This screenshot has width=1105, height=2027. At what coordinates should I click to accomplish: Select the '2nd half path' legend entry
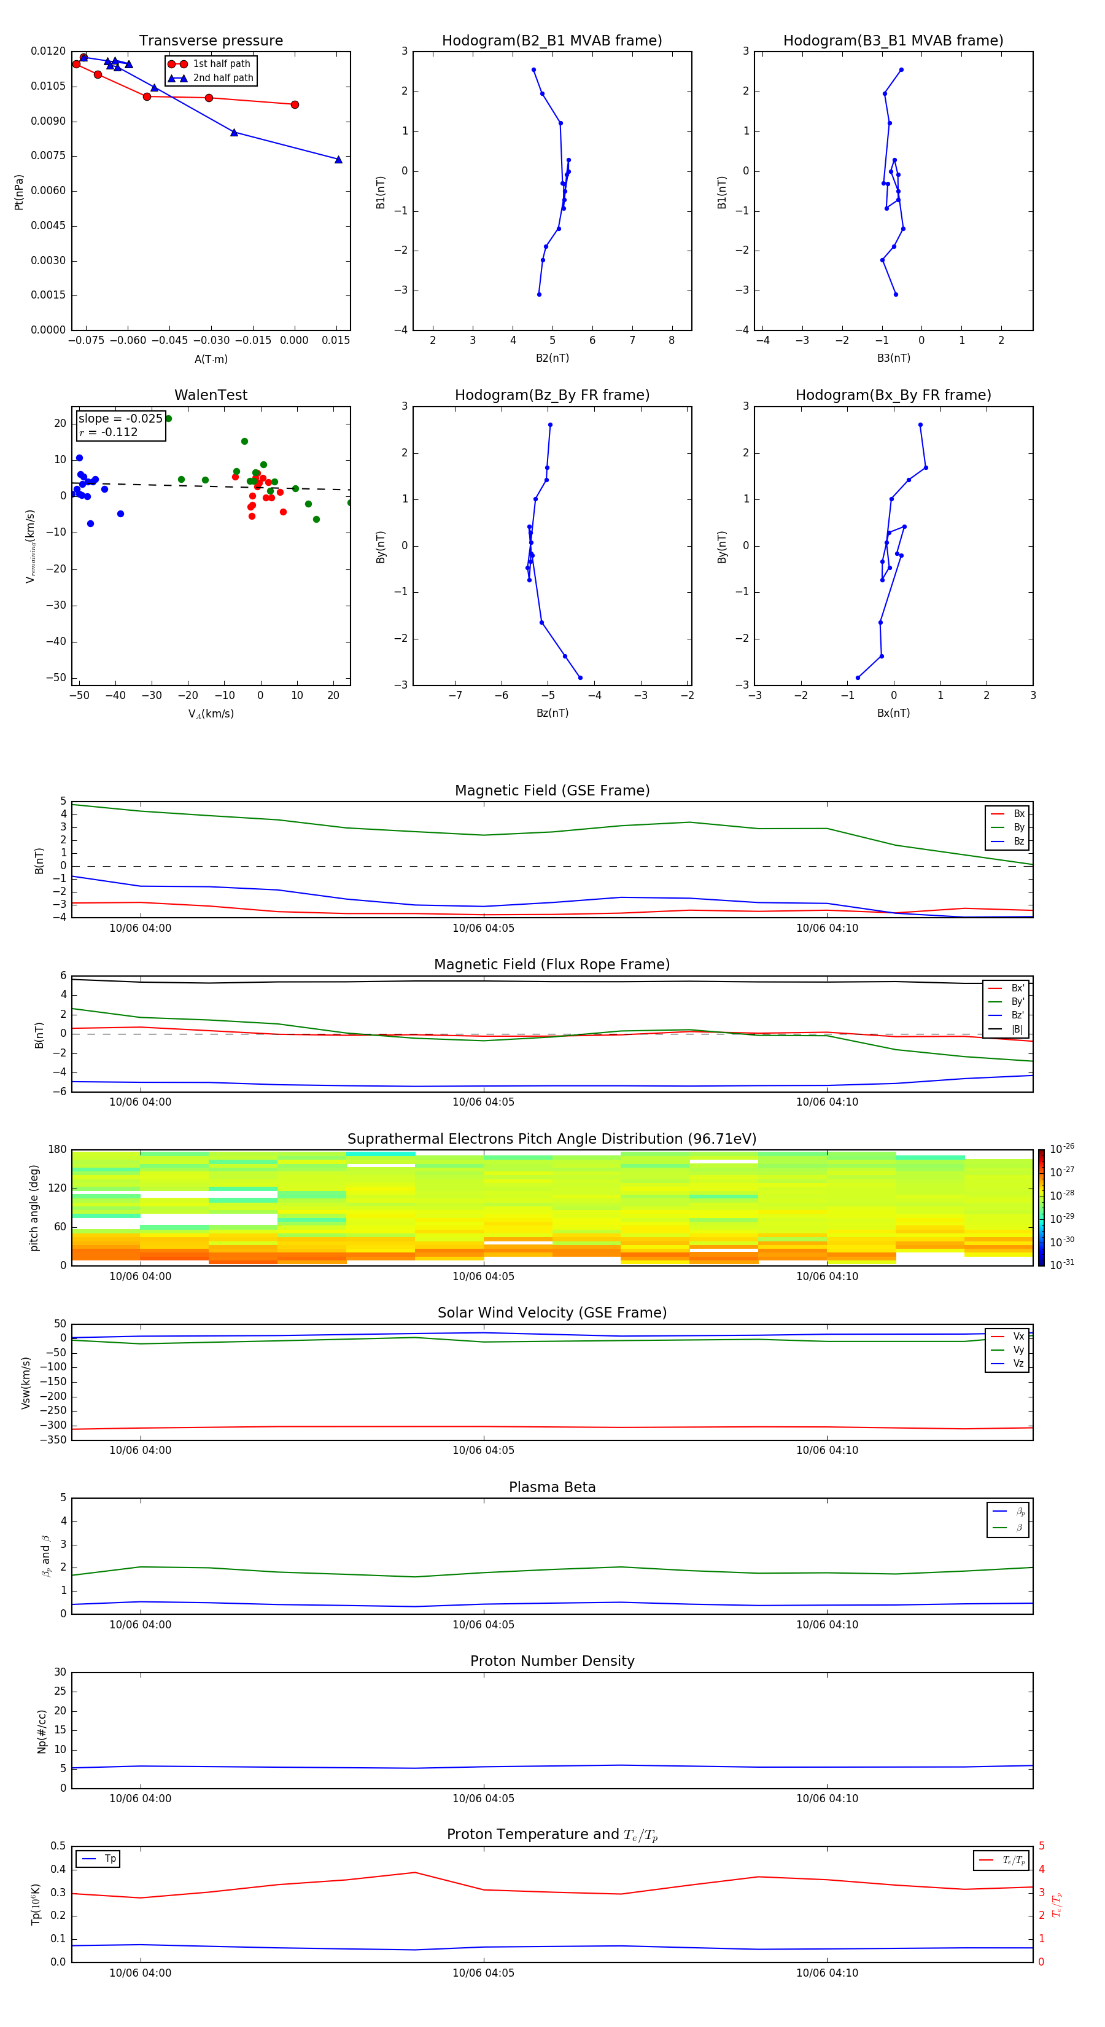tap(210, 78)
